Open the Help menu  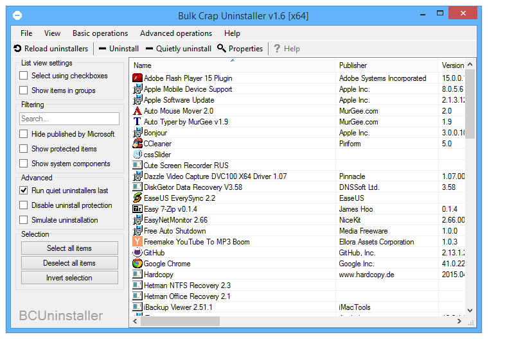pos(232,33)
